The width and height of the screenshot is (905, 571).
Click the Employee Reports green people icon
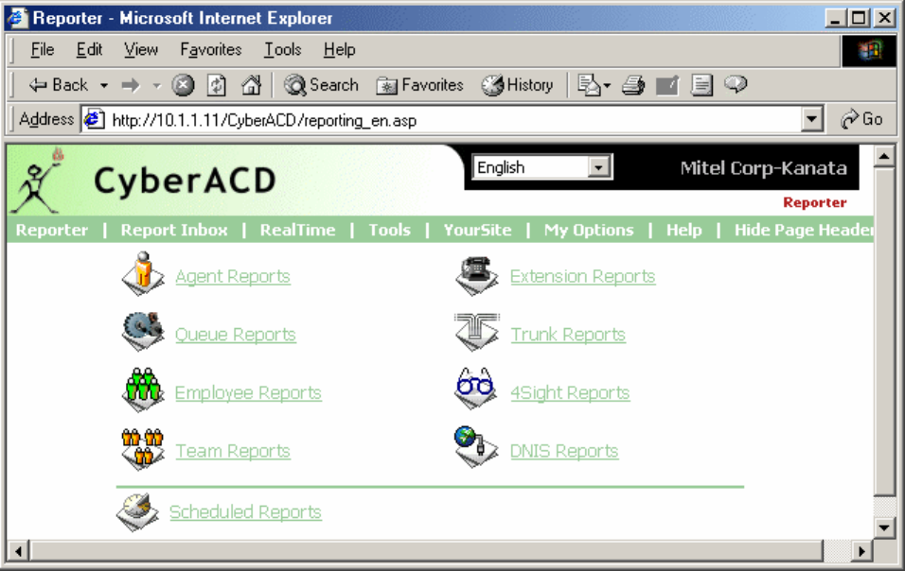coord(143,389)
